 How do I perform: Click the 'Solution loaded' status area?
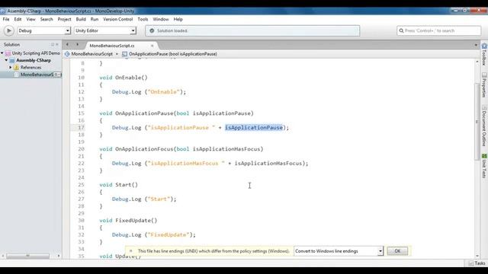pyautogui.click(x=252, y=30)
